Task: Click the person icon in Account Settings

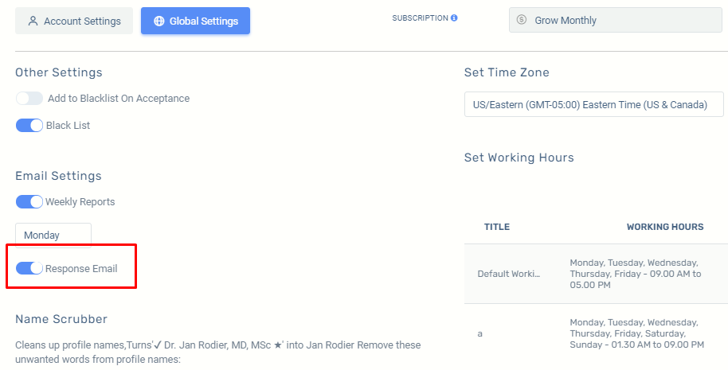Action: [33, 21]
